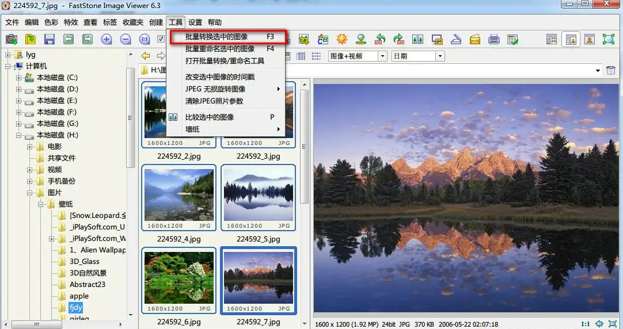Select thumbnail 224592_4.jpg
Image resolution: width=623 pixels, height=329 pixels.
point(179,197)
